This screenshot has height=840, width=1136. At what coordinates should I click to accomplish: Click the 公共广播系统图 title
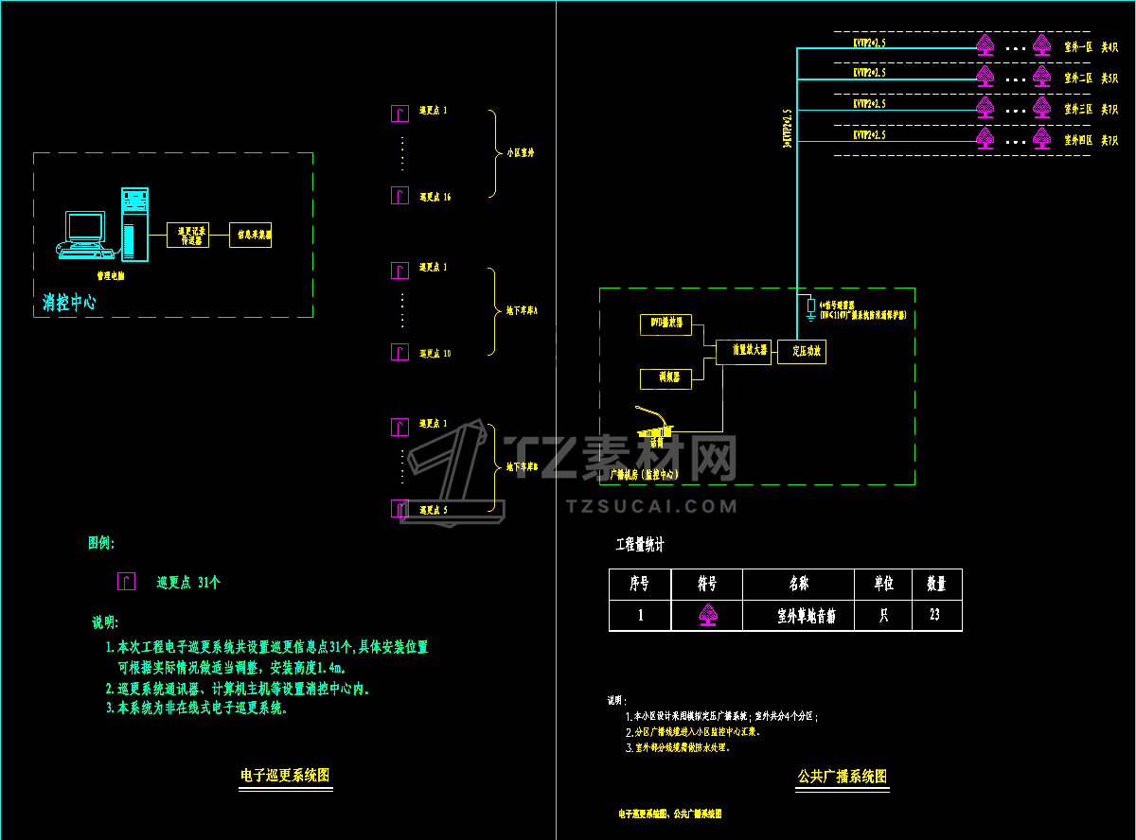click(843, 777)
